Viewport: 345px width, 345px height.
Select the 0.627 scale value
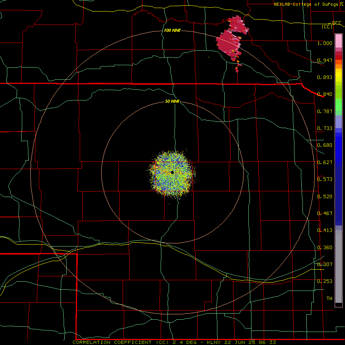click(325, 163)
